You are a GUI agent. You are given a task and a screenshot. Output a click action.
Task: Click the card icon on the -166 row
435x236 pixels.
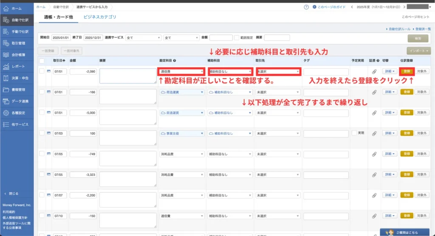(48, 92)
